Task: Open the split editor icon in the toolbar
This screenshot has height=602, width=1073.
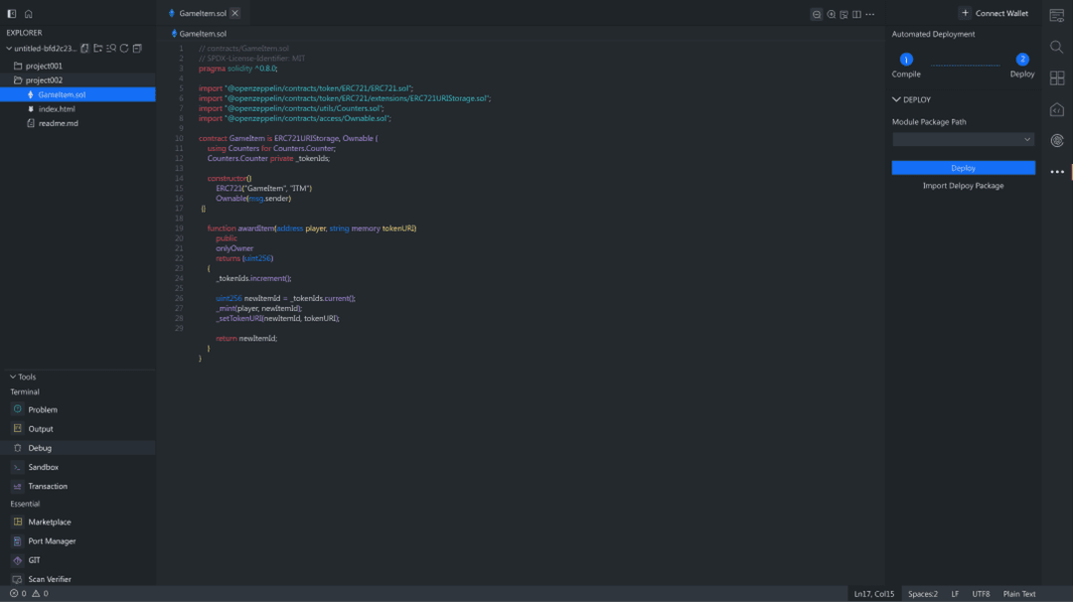Action: 856,14
